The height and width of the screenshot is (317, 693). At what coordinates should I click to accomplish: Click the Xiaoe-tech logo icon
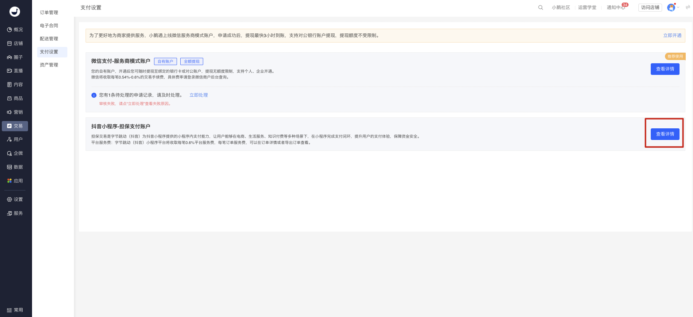[x=15, y=12]
